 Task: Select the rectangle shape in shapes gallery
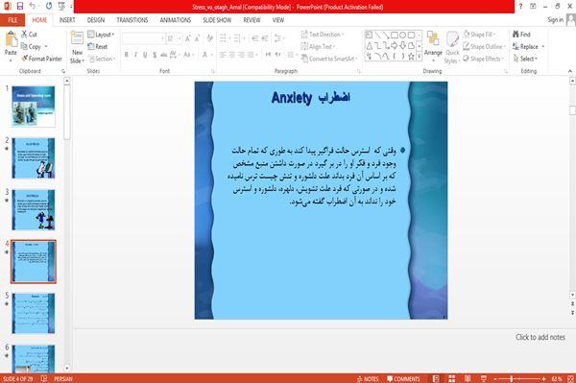(395, 36)
